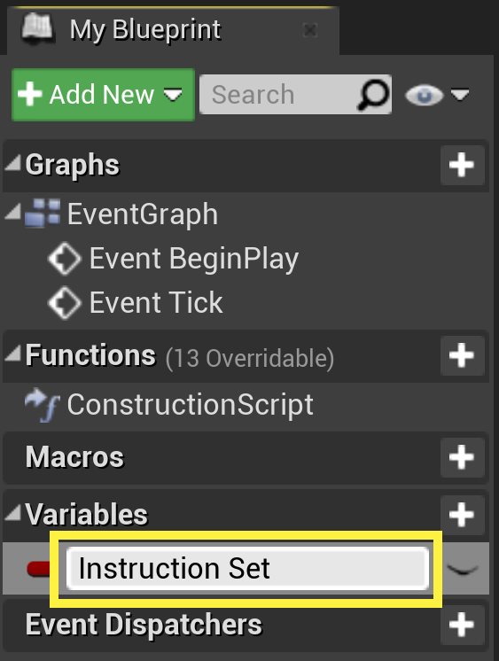Select Event BeginPlay in the graph list
This screenshot has width=499, height=661.
pyautogui.click(x=193, y=259)
